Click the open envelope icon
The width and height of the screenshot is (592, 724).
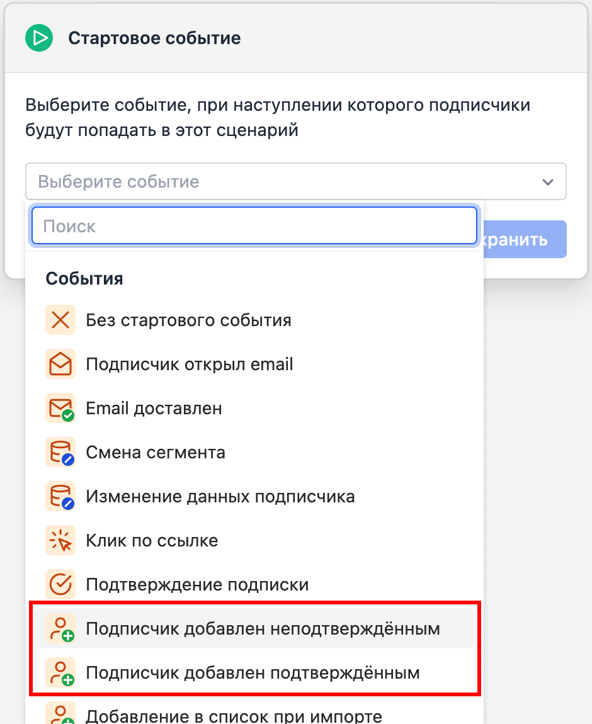pos(60,364)
